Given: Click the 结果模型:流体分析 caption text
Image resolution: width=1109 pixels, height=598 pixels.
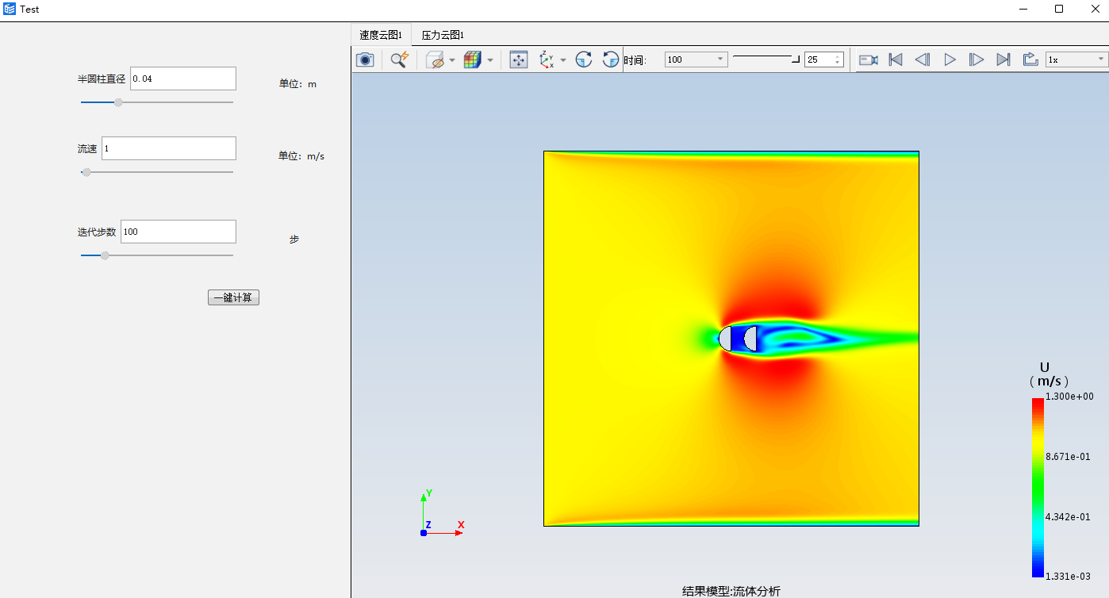Looking at the screenshot, I should pos(731,591).
